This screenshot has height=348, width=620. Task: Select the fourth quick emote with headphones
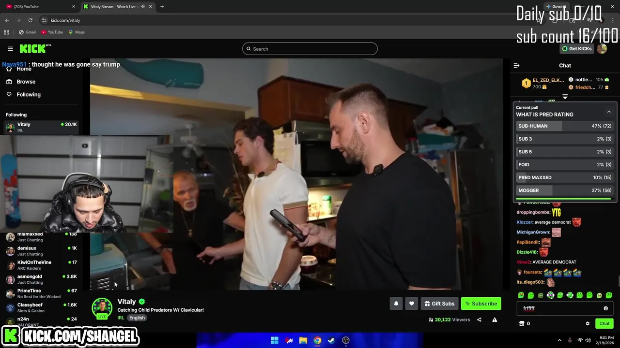click(x=550, y=295)
